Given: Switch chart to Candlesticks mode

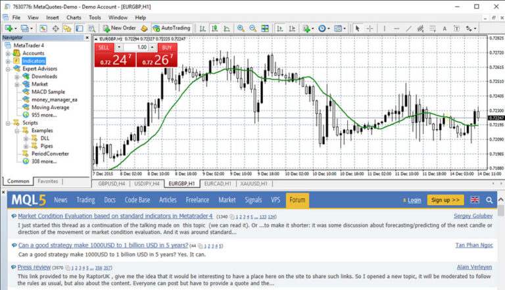Looking at the screenshot, I should tap(214, 28).
